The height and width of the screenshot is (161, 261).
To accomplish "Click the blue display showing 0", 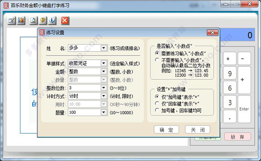I will 238,35.
